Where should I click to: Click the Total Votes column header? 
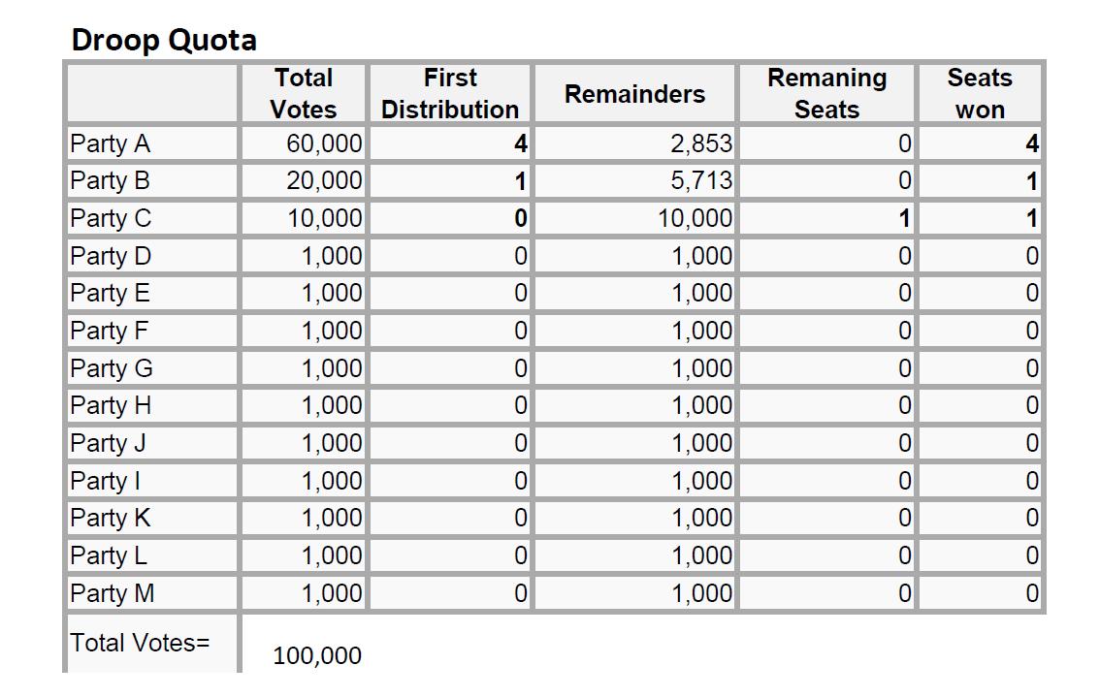pos(304,93)
